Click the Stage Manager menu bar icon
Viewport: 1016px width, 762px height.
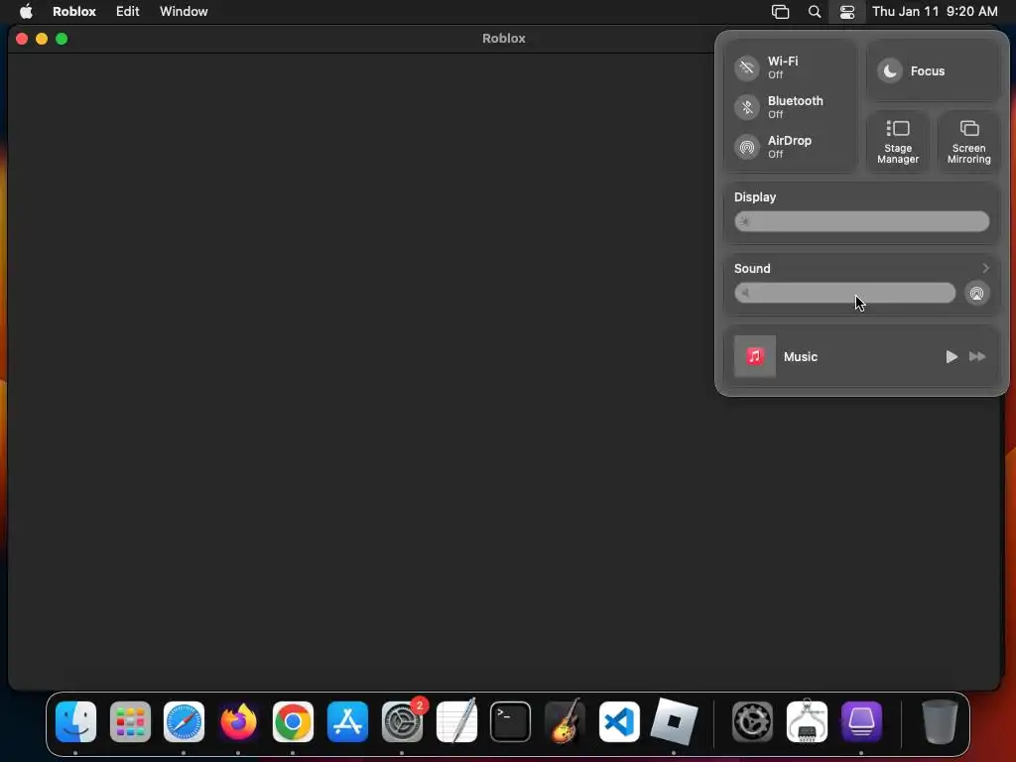(780, 12)
